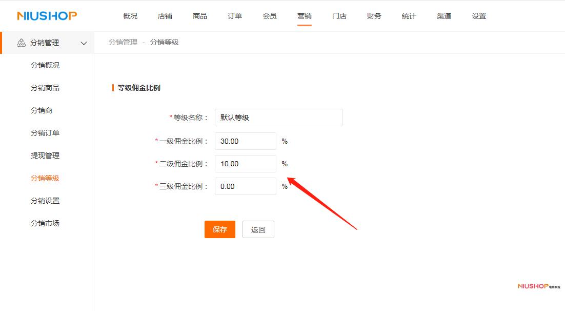This screenshot has height=311, width=565.
Task: Switch to the 商品 (Products) tab
Action: coord(200,16)
